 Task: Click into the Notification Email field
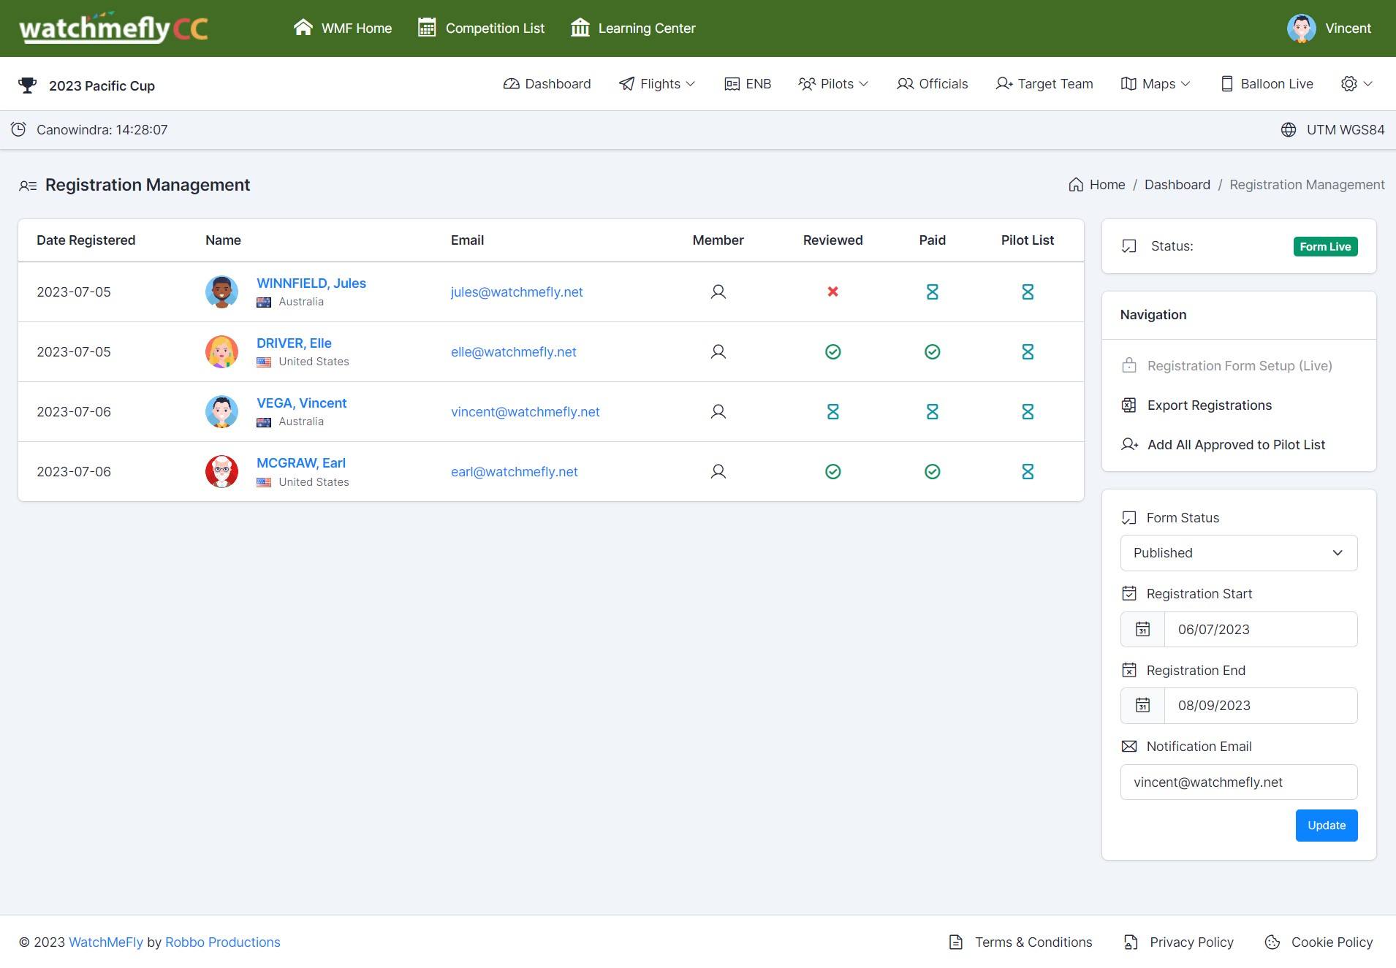(x=1238, y=782)
